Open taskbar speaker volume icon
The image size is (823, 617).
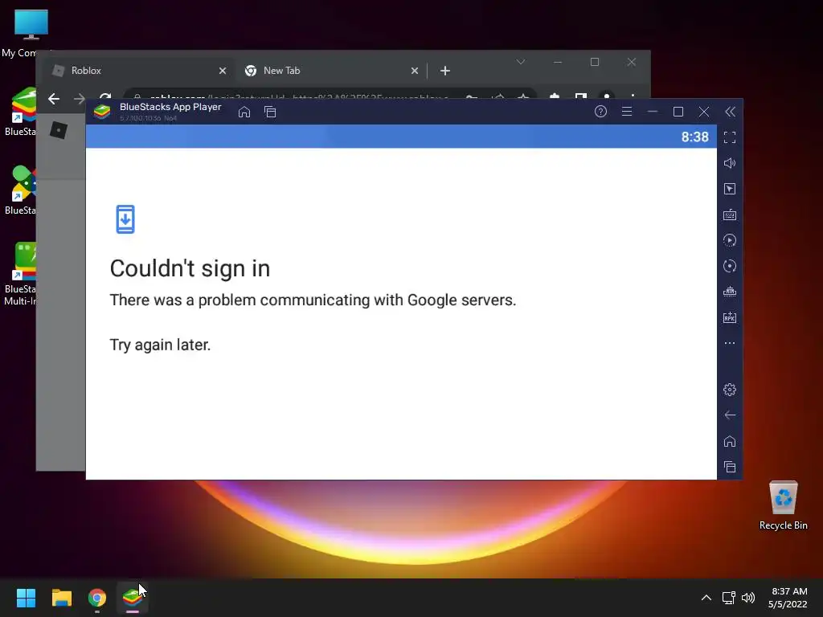748,598
